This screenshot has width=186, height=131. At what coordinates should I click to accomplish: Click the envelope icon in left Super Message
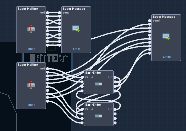76,29
